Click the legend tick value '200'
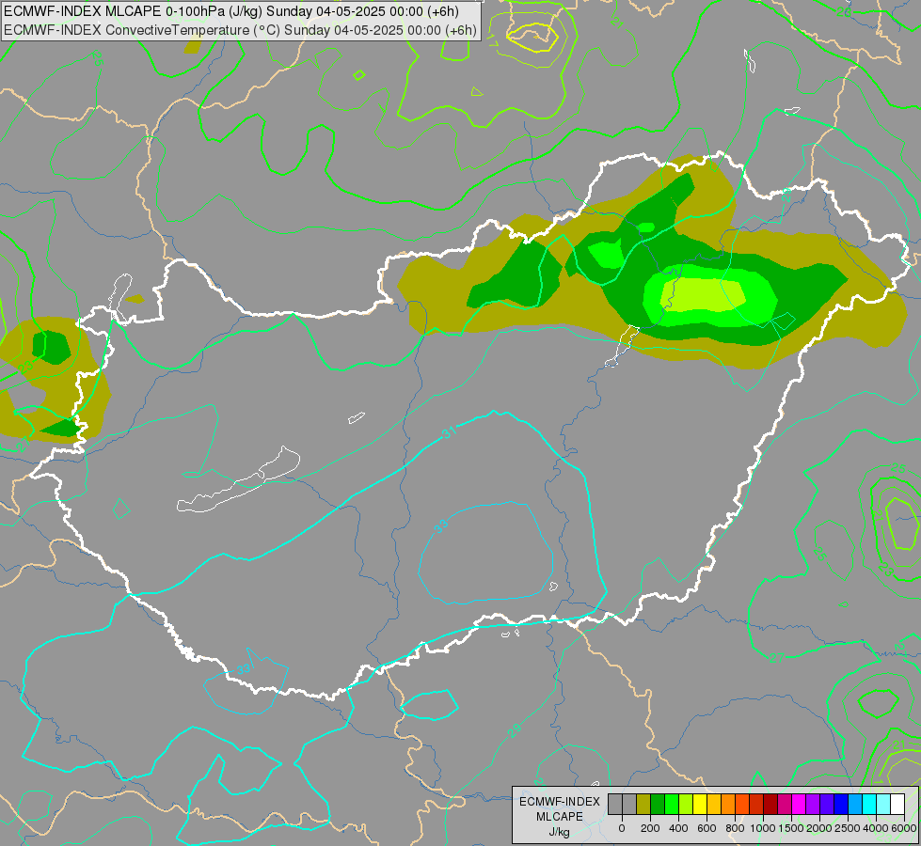Image resolution: width=921 pixels, height=846 pixels. point(650,828)
